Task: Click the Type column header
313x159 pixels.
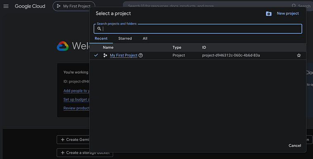Action: click(x=177, y=47)
